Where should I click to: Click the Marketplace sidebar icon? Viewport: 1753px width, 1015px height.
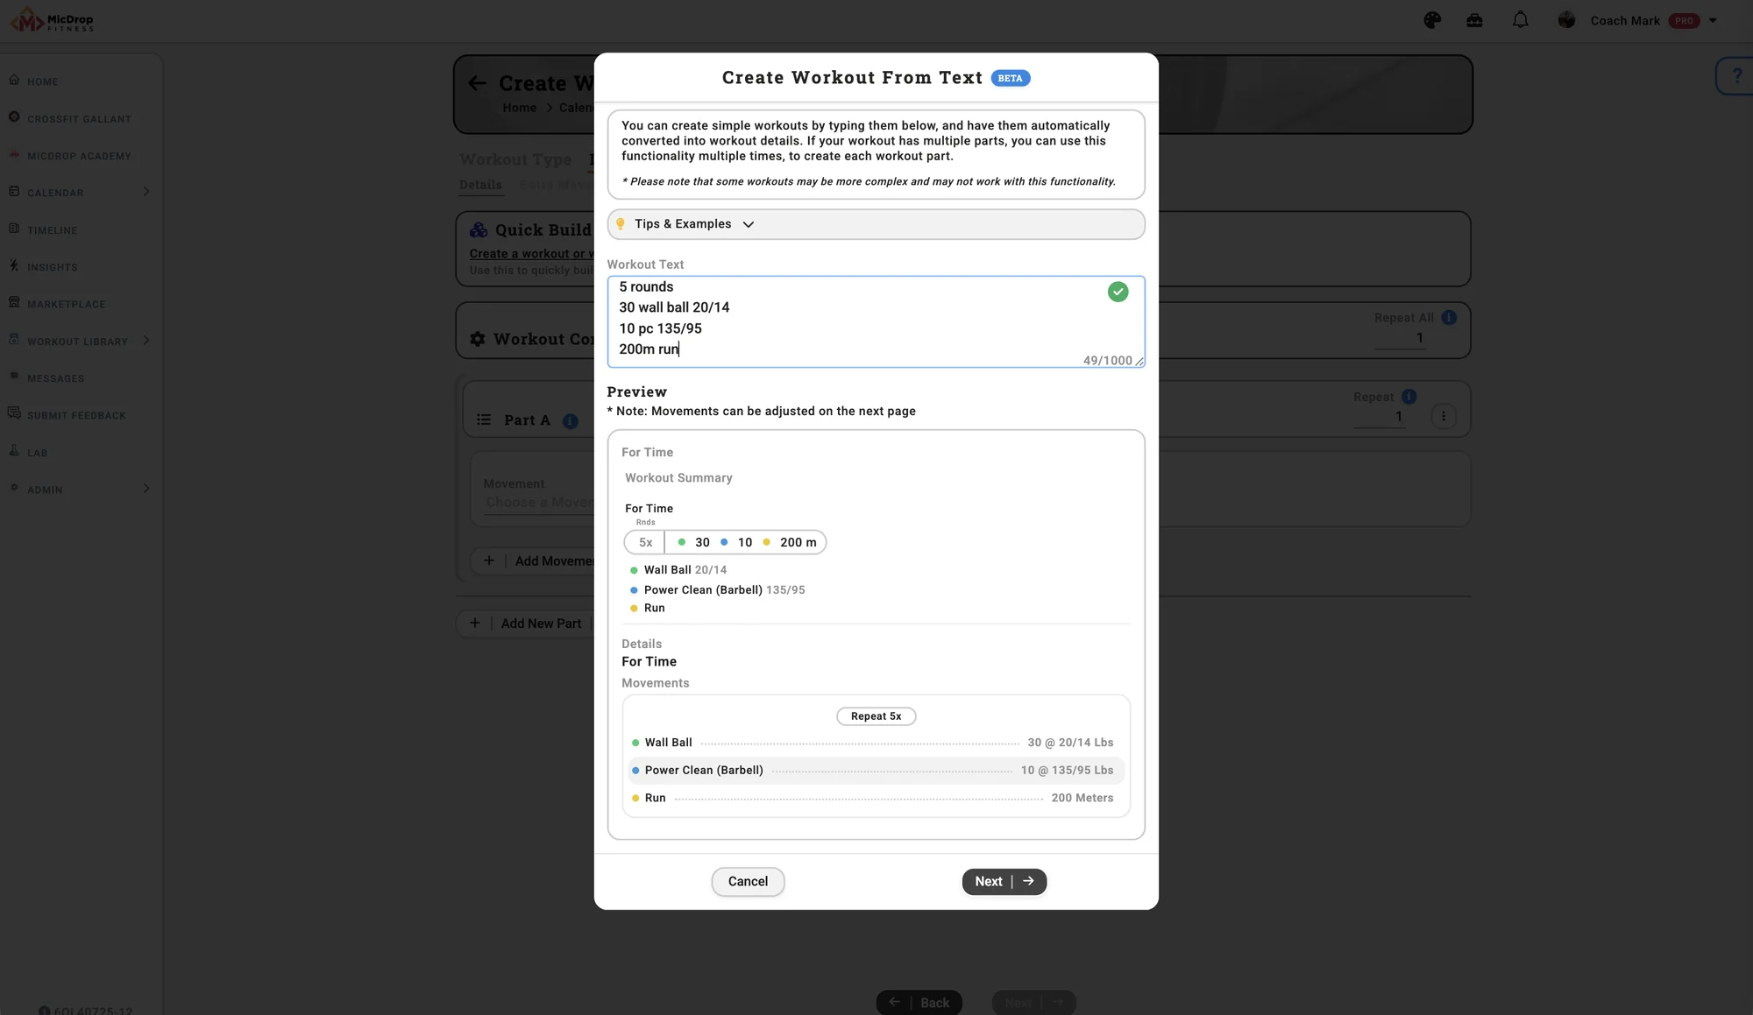pos(14,302)
